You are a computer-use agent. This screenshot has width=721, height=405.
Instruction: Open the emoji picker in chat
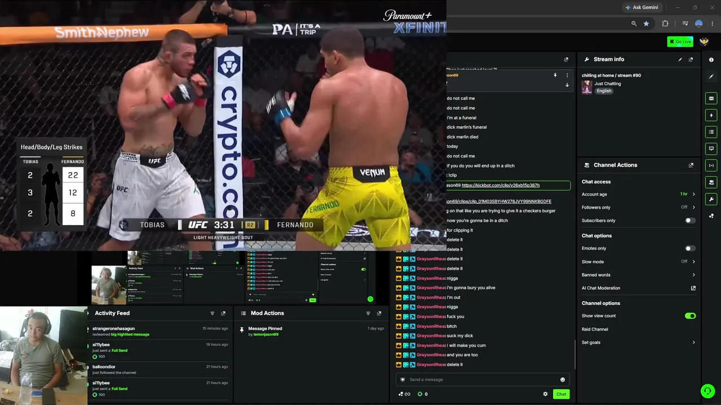[562, 380]
